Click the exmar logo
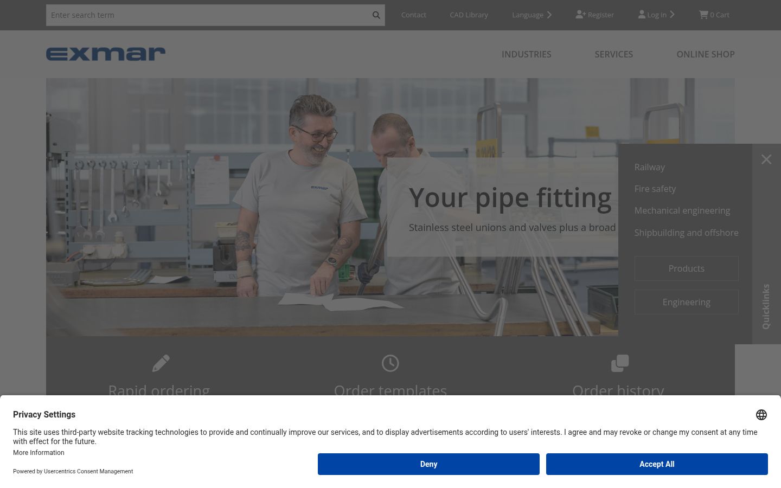Viewport: 781px width, 488px height. click(106, 54)
